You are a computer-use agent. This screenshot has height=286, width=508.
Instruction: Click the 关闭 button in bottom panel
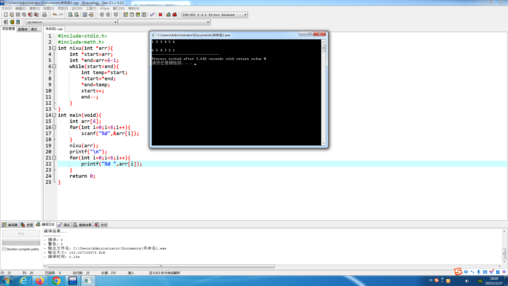[101, 225]
